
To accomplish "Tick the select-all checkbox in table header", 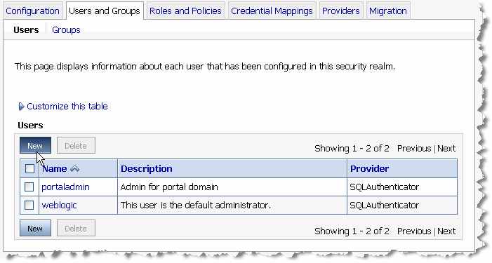I will (29, 168).
